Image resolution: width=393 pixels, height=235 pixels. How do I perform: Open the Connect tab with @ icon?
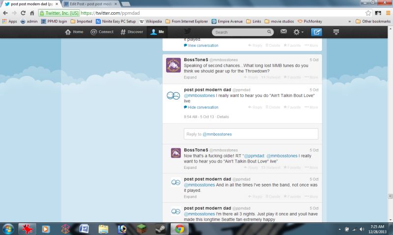[x=102, y=32]
